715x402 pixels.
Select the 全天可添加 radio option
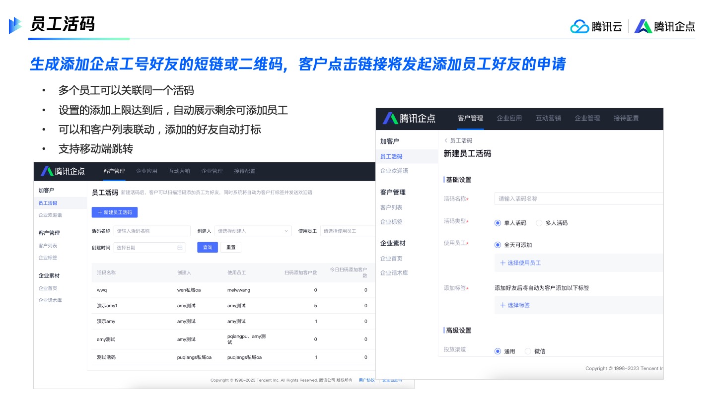point(498,245)
